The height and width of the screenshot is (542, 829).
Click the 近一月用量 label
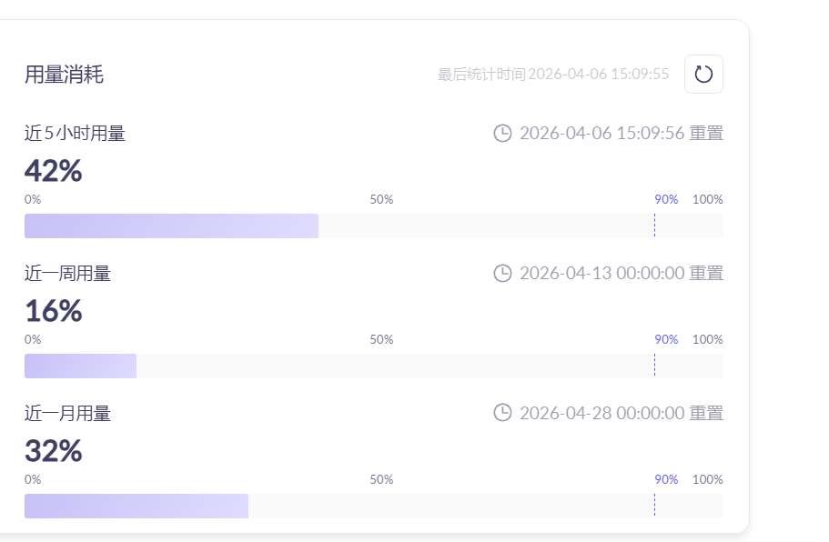(x=67, y=413)
